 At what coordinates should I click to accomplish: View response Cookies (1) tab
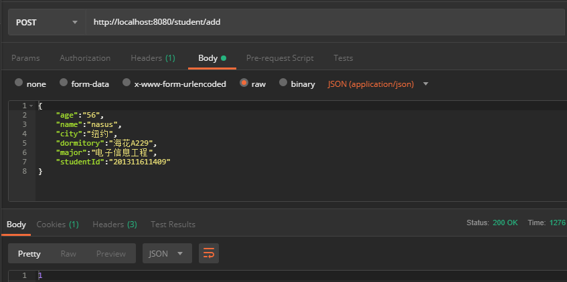58,225
